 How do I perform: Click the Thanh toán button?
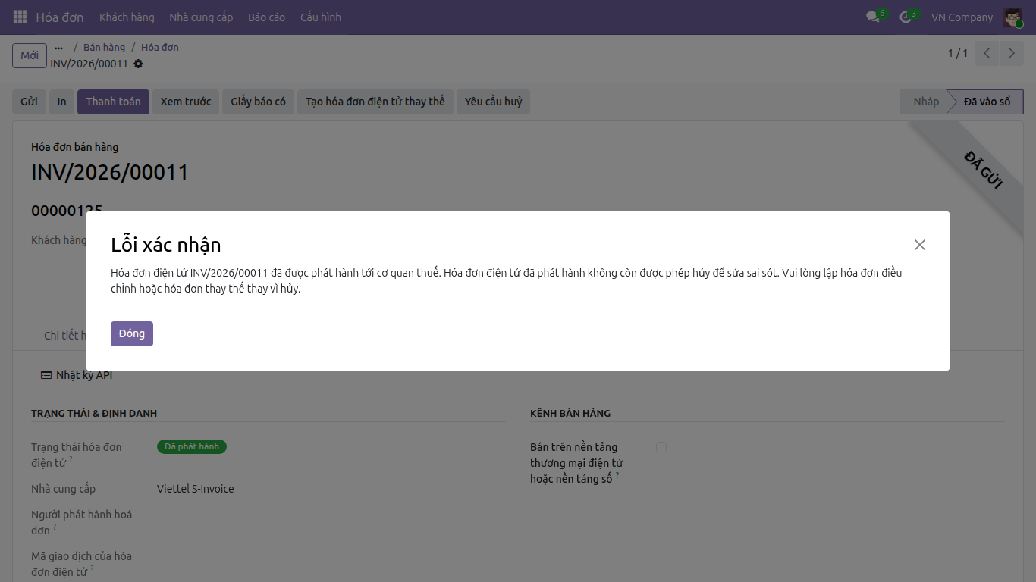tap(113, 102)
